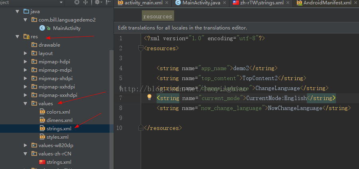Click the utf-8 encoding value on line 1
Image resolution: width=359 pixels, height=169 pixels.
[x=247, y=39]
